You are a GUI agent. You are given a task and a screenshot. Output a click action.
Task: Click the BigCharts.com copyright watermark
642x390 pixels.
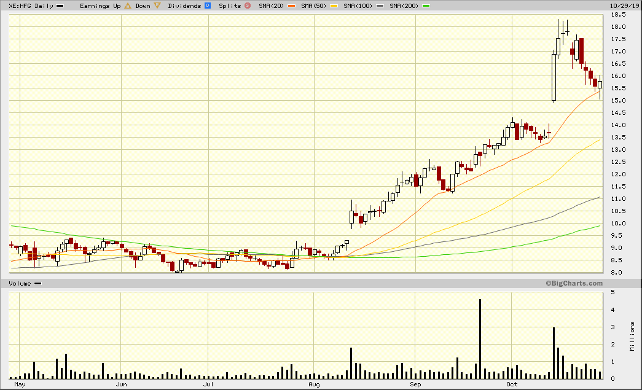point(573,283)
